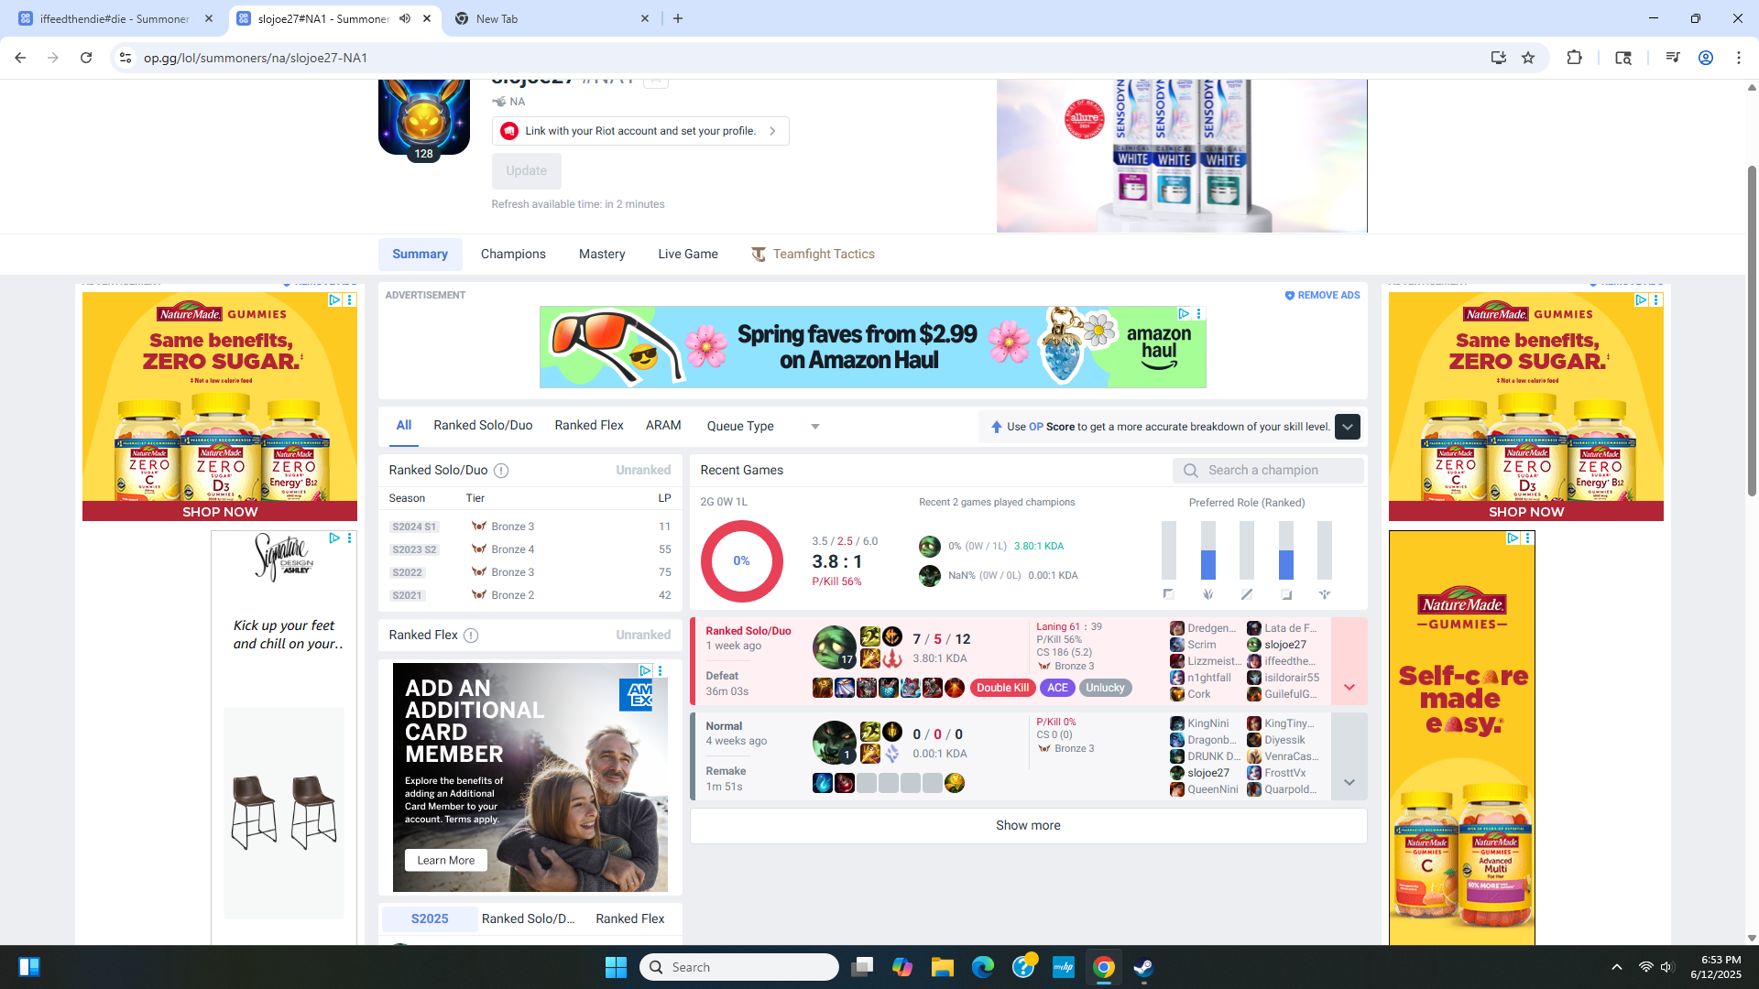Viewport: 1759px width, 989px height.
Task: Click first blue item icon in Remake match
Action: [x=823, y=783]
